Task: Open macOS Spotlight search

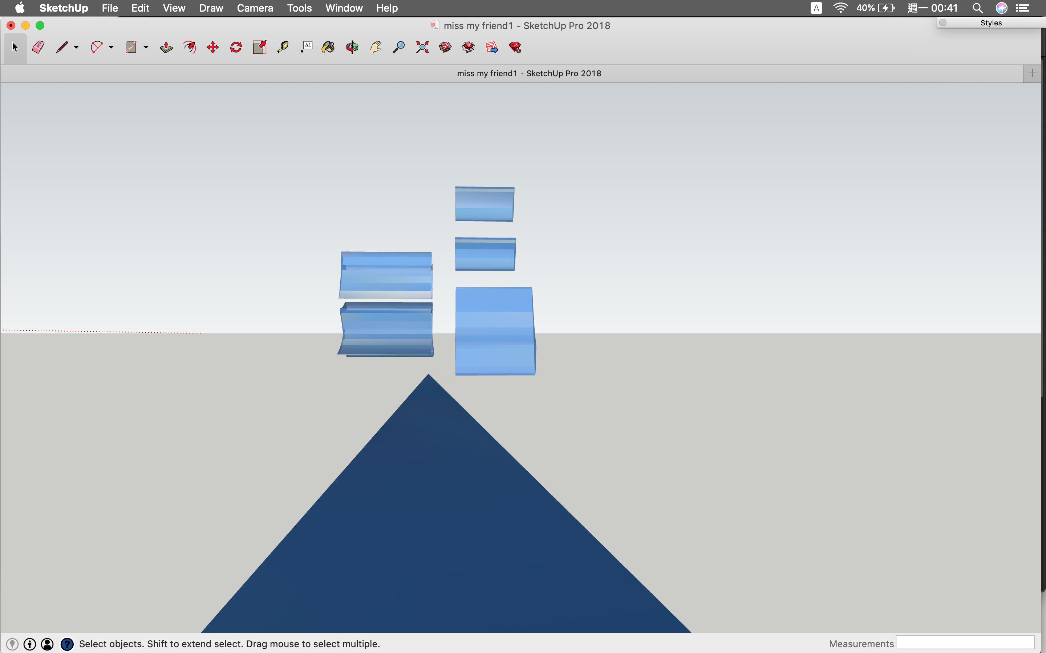Action: point(978,8)
